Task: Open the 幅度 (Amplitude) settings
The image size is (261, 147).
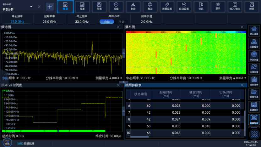Action: point(82,6)
